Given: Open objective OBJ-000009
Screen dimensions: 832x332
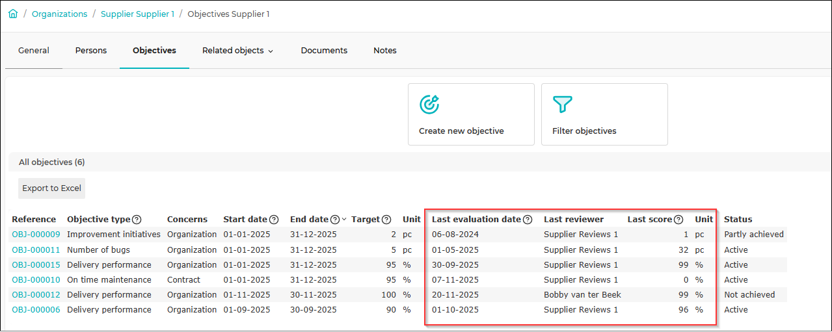Looking at the screenshot, I should [36, 235].
